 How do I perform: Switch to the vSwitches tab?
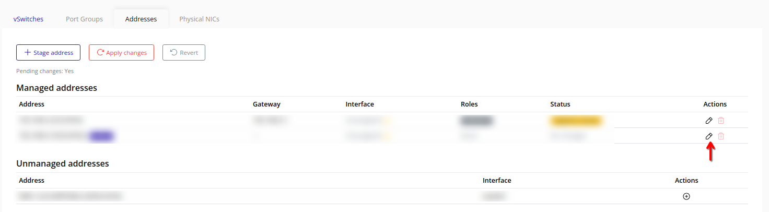click(28, 19)
